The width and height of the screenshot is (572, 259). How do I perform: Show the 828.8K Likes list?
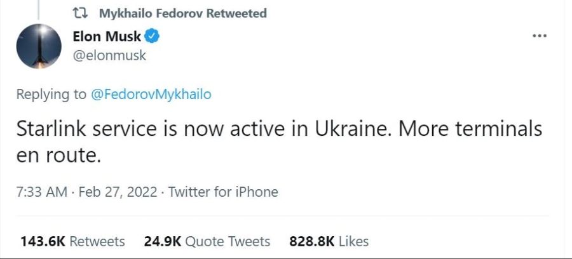pyautogui.click(x=312, y=241)
